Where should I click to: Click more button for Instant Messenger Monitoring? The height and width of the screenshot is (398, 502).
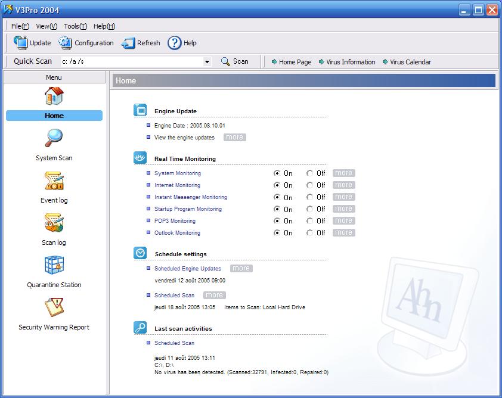(x=344, y=197)
